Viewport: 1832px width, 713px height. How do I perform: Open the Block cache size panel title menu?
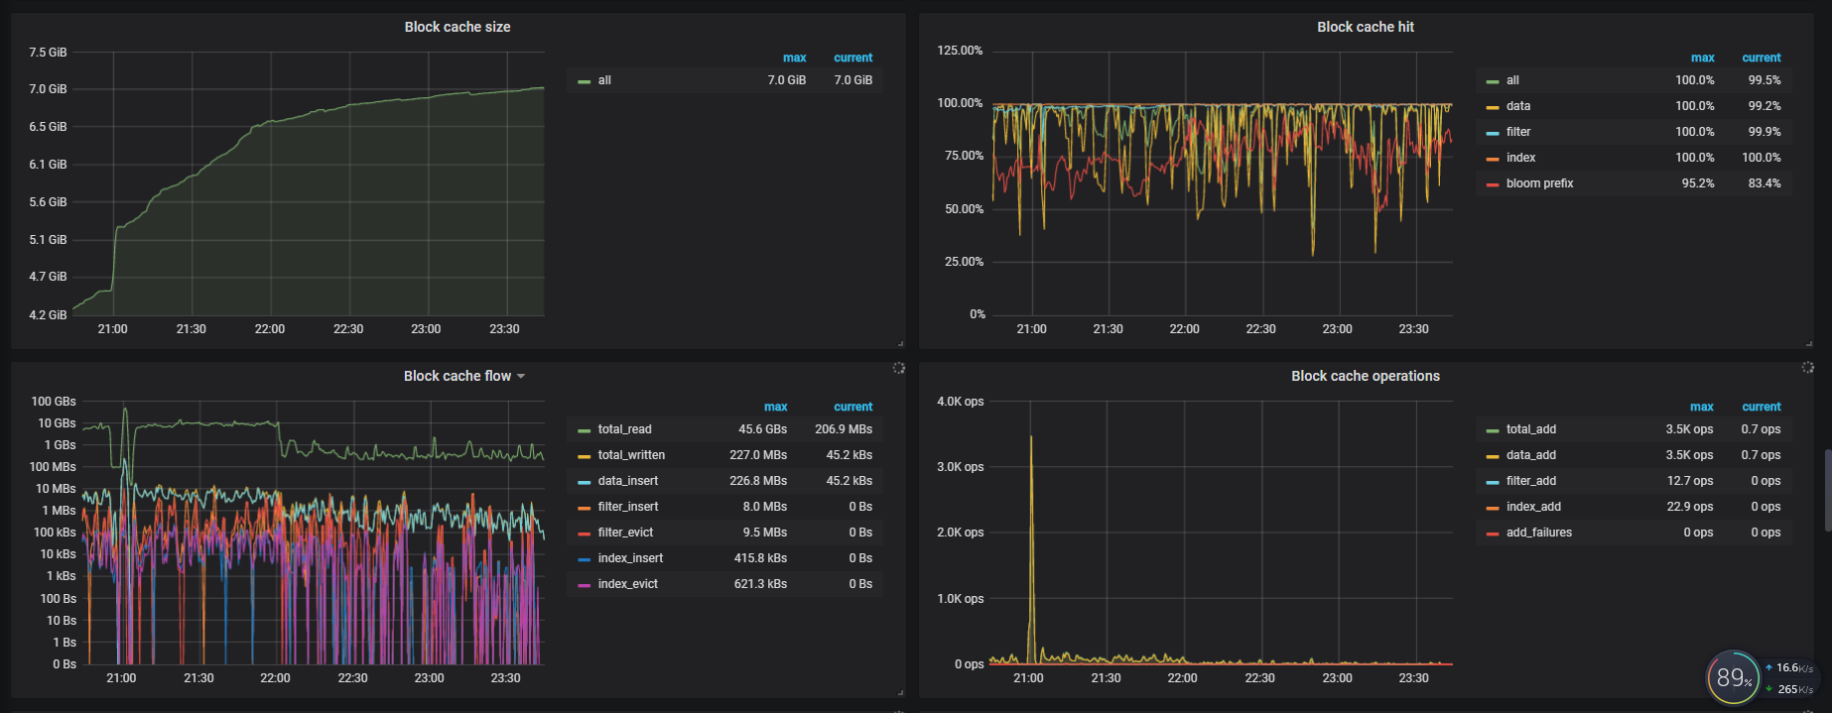(457, 27)
